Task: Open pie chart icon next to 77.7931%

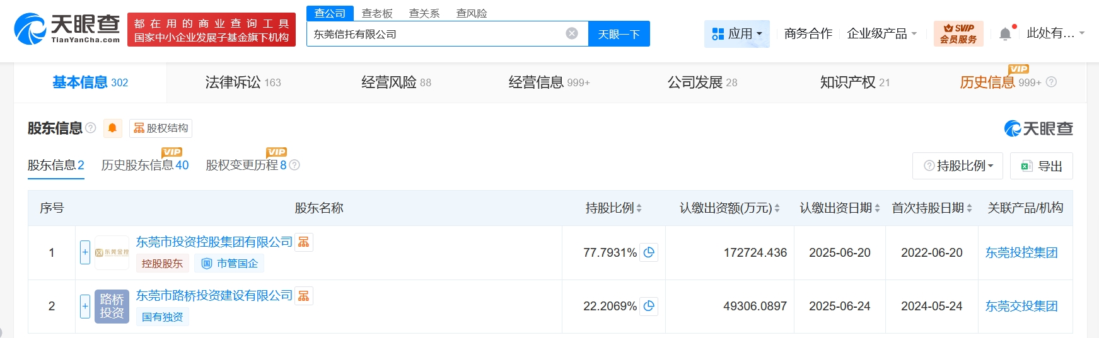Action: pyautogui.click(x=649, y=252)
